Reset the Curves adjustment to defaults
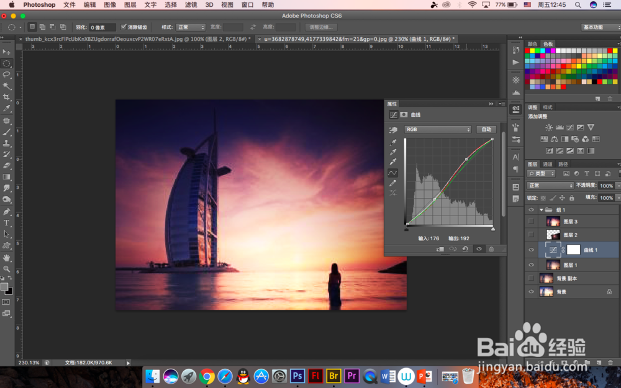This screenshot has height=388, width=621. [465, 249]
